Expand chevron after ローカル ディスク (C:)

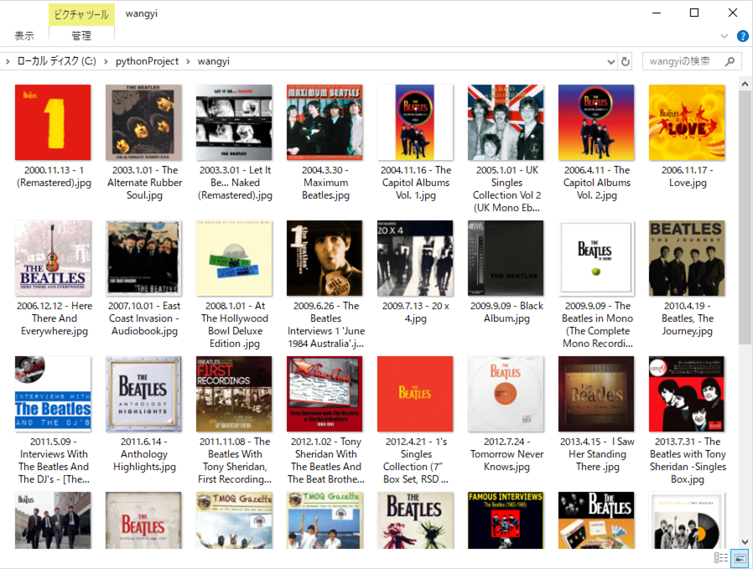(106, 61)
